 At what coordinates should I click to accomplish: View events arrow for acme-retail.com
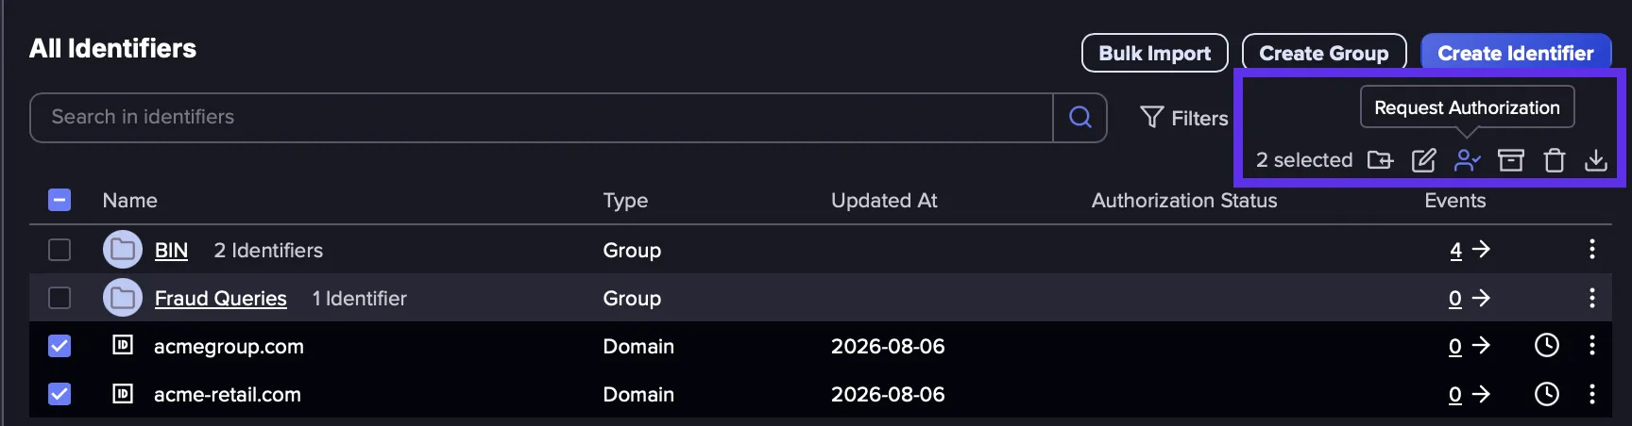tap(1481, 394)
